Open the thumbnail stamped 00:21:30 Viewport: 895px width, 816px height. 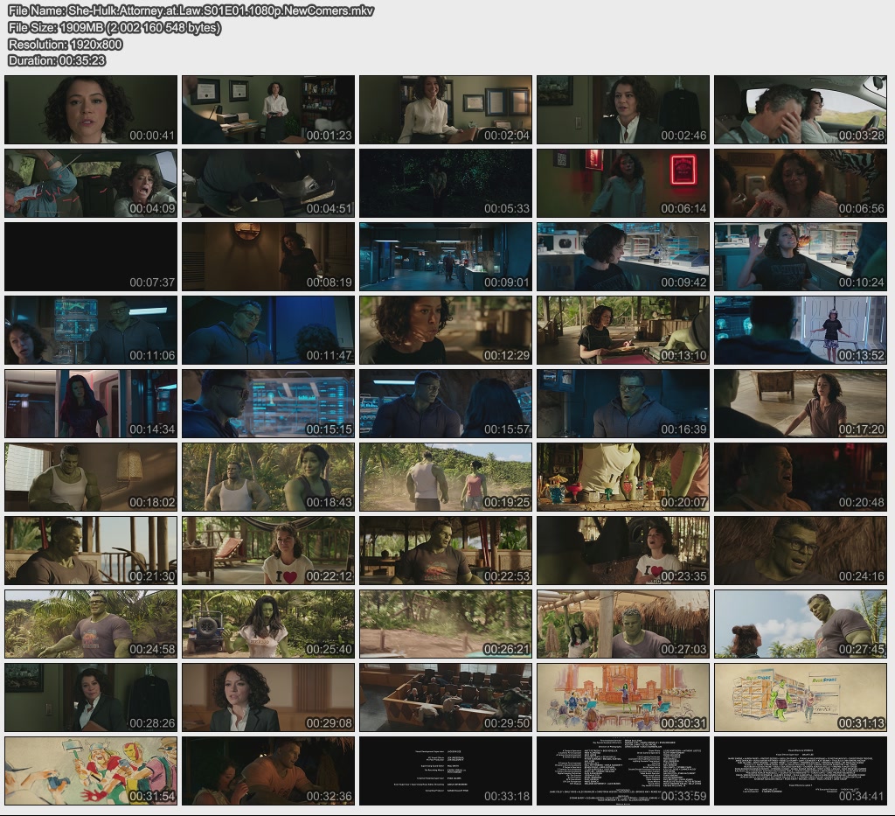point(91,551)
